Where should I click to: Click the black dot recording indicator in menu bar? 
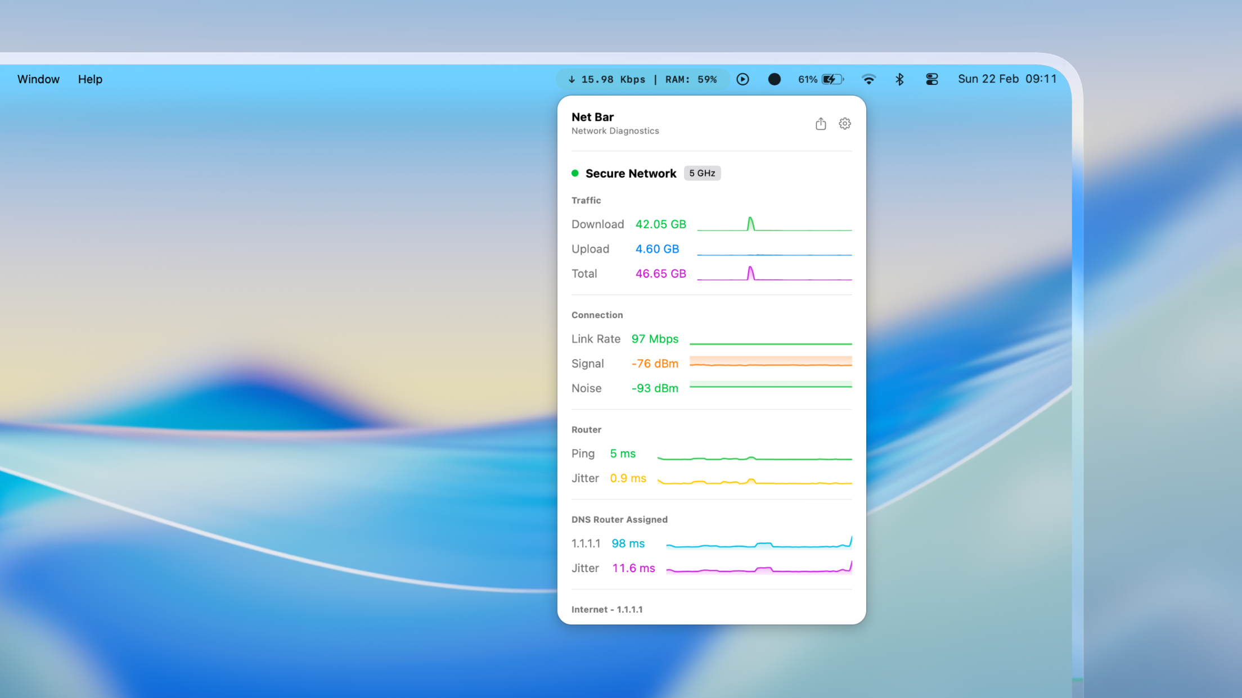pyautogui.click(x=775, y=79)
